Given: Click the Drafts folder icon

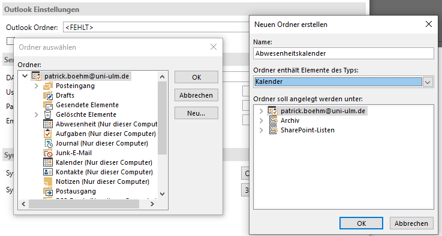Looking at the screenshot, I should (x=48, y=95).
